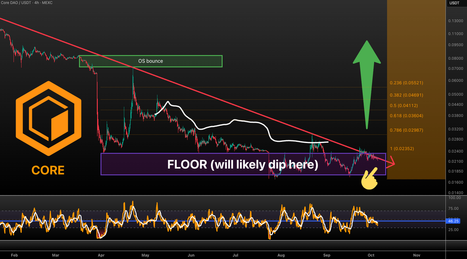This screenshot has width=467, height=259.
Task: Click the 0.382 (0.04691) Fibonacci level label
Action: point(407,95)
